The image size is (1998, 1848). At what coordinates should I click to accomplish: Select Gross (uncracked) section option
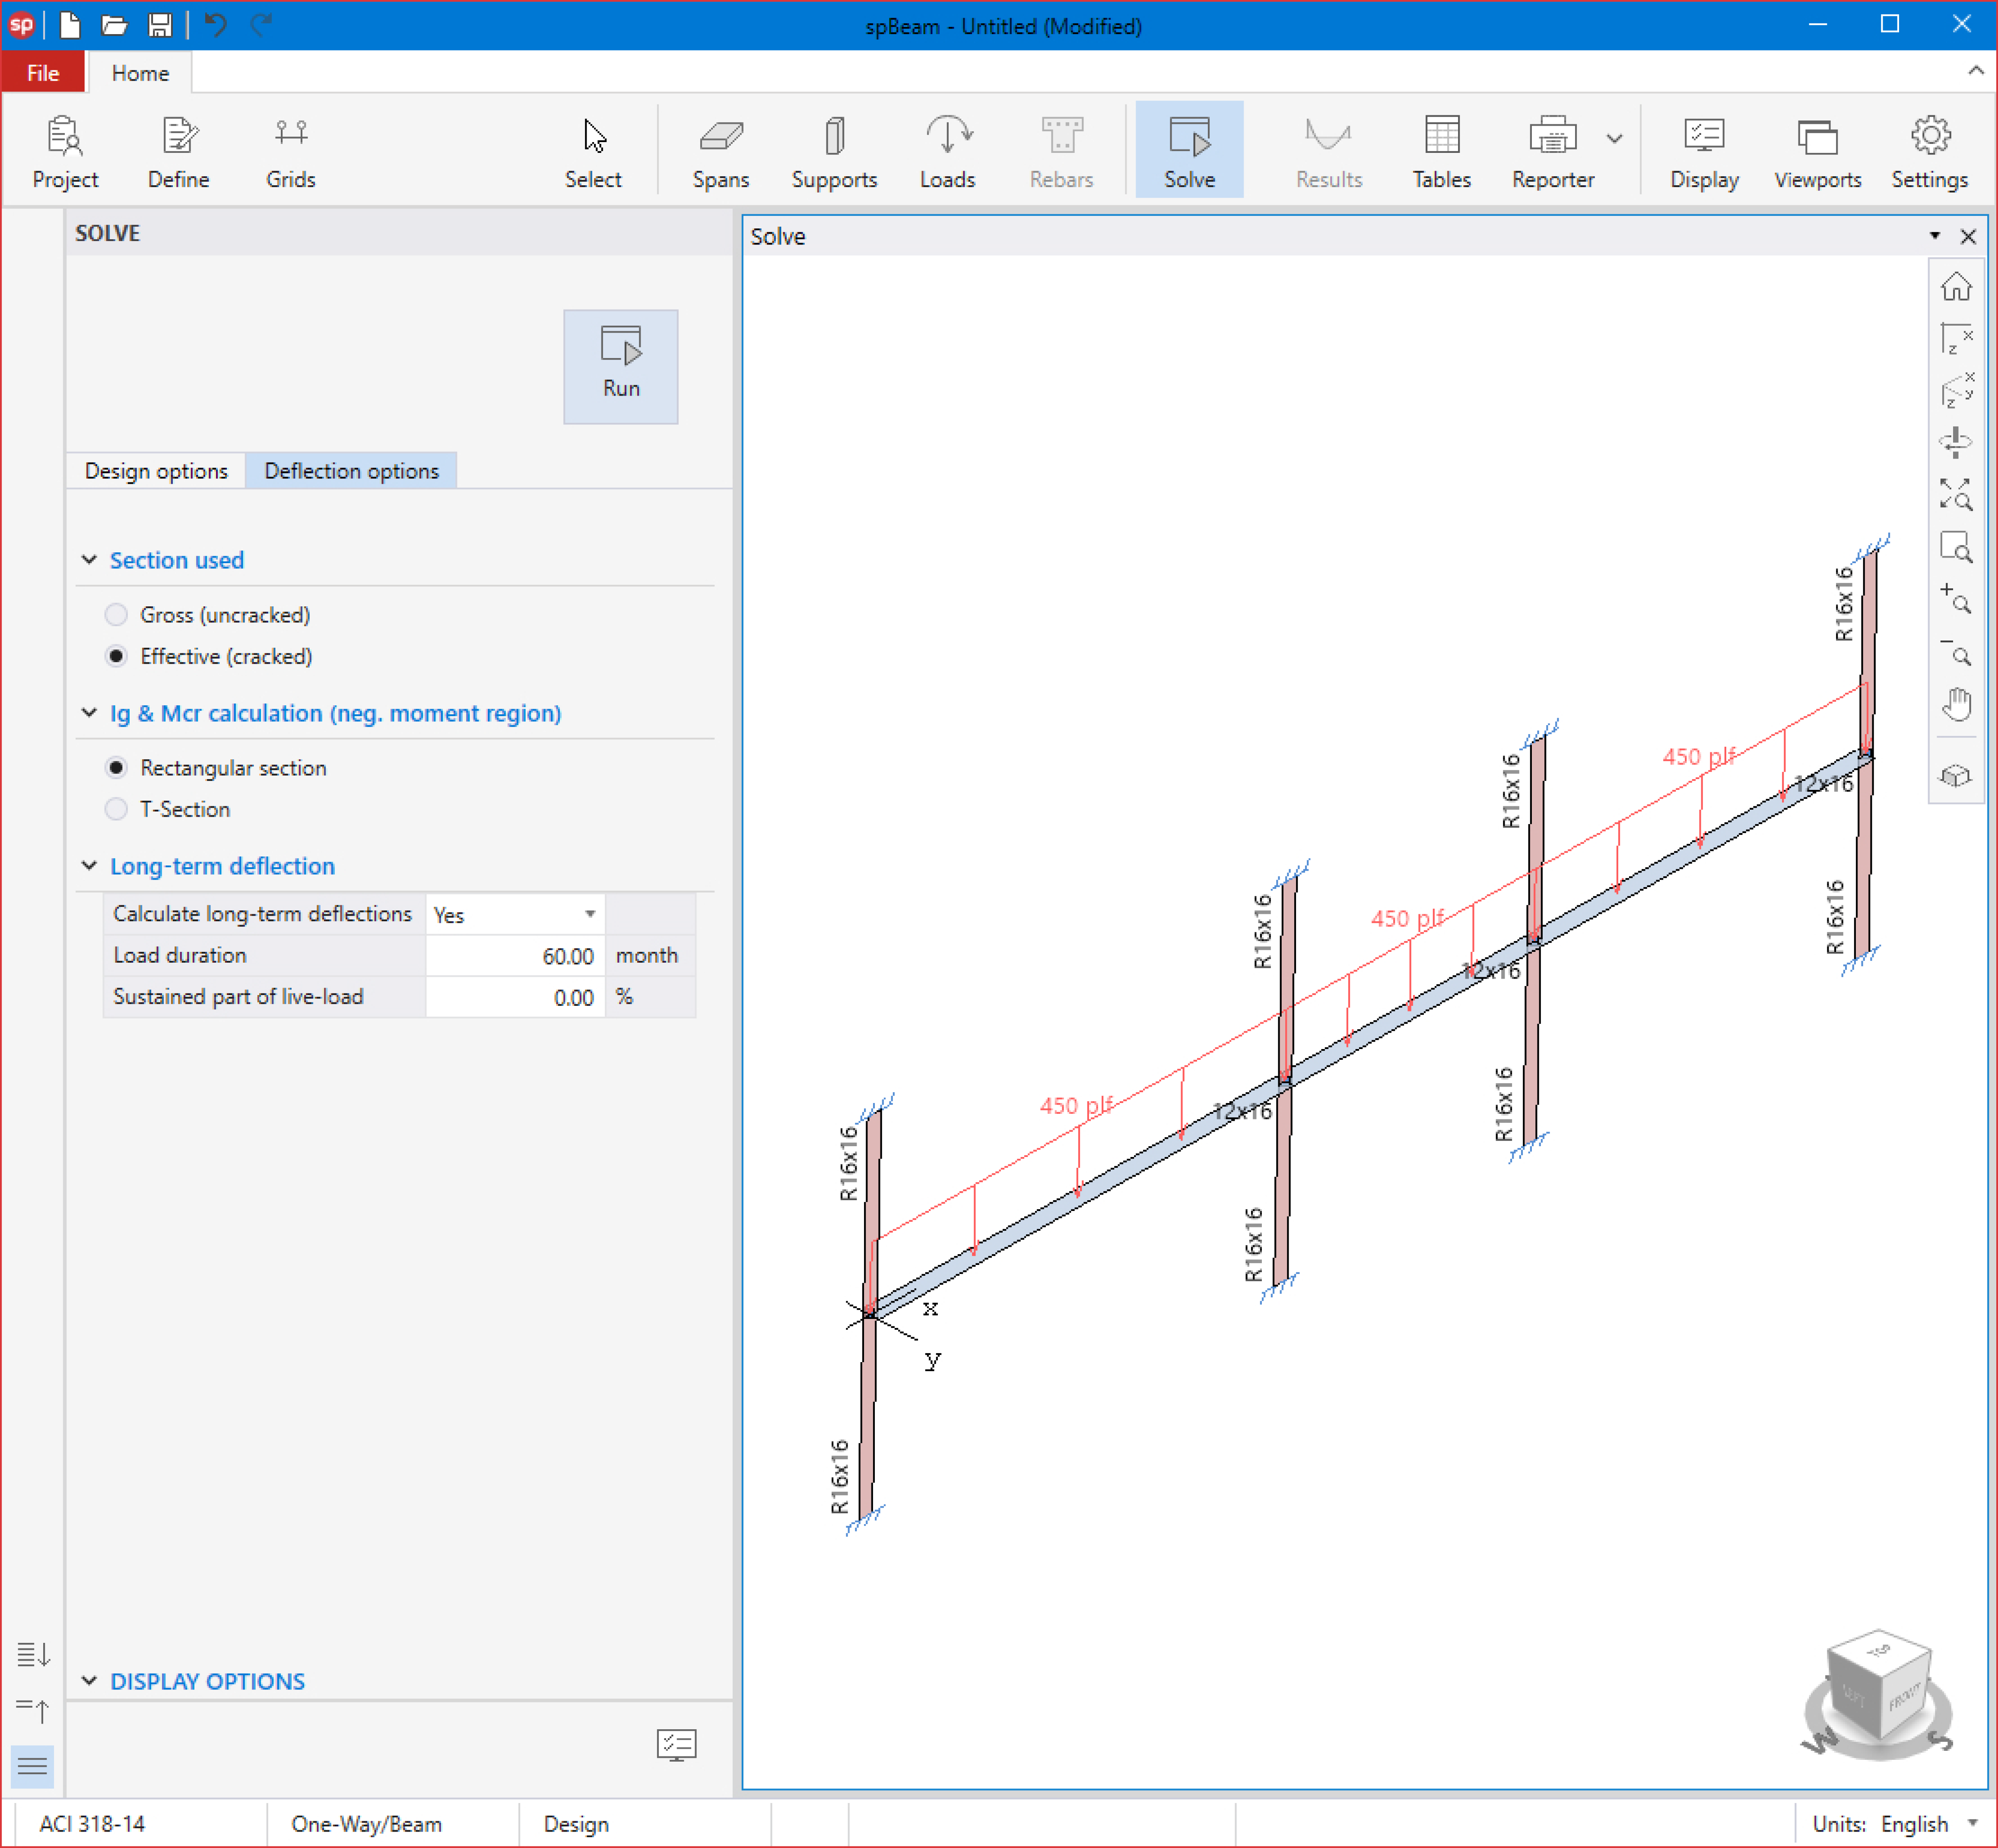coord(116,615)
